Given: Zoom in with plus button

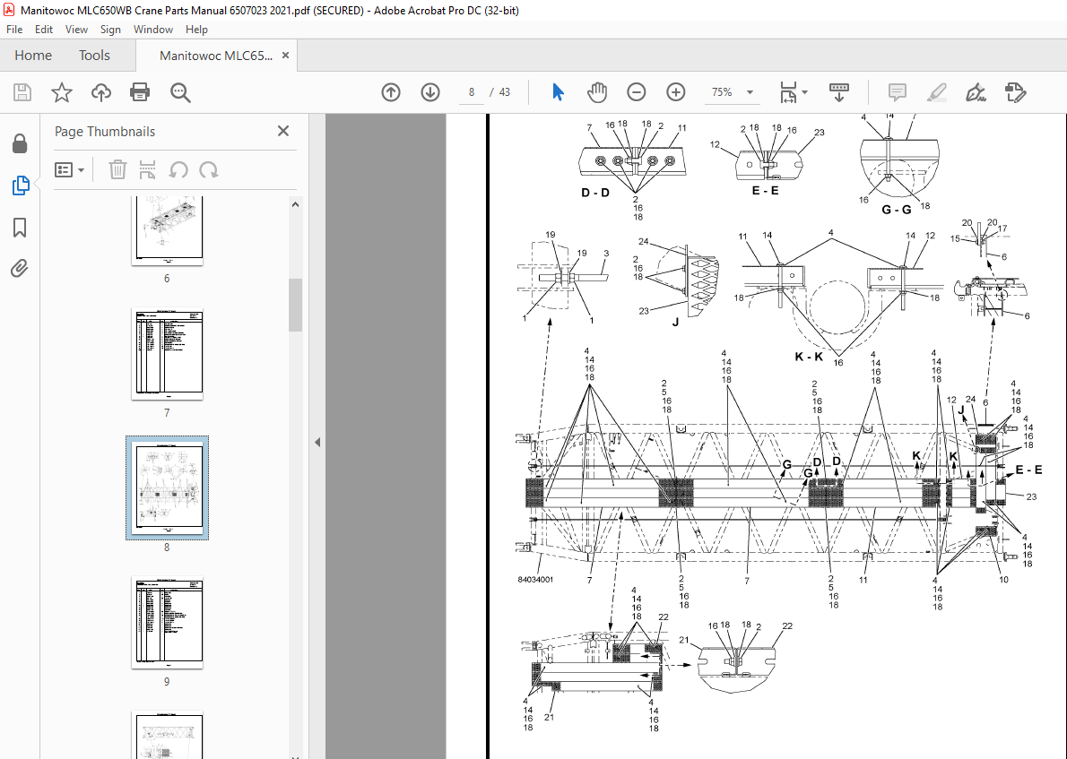Looking at the screenshot, I should click(x=676, y=92).
